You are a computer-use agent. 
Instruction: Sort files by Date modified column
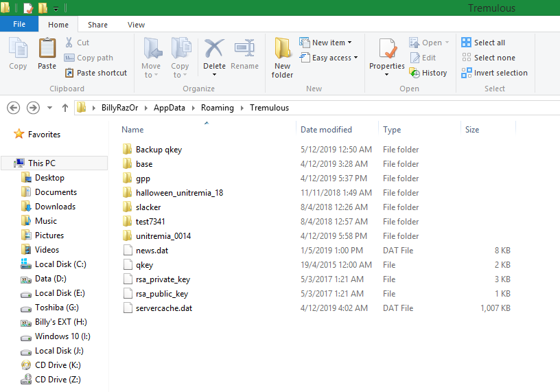coord(326,129)
